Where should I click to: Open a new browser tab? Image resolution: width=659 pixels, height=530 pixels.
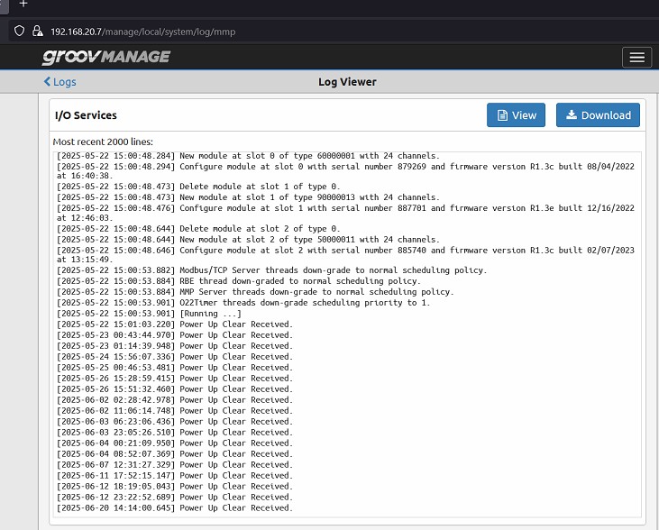(x=23, y=4)
